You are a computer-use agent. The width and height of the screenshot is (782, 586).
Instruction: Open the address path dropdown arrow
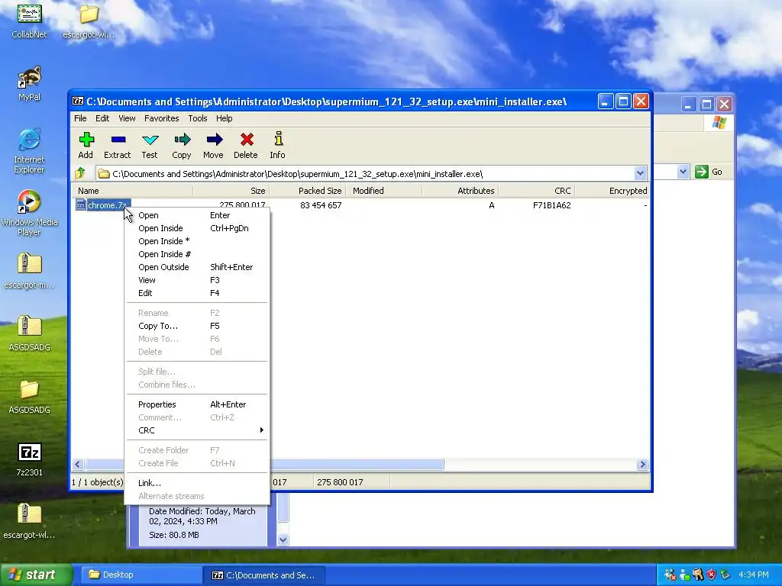tap(640, 173)
